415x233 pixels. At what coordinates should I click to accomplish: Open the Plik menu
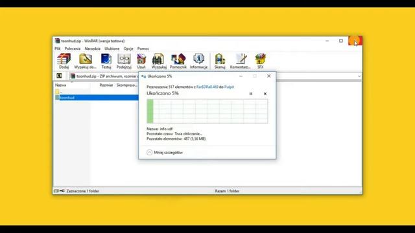(x=58, y=49)
